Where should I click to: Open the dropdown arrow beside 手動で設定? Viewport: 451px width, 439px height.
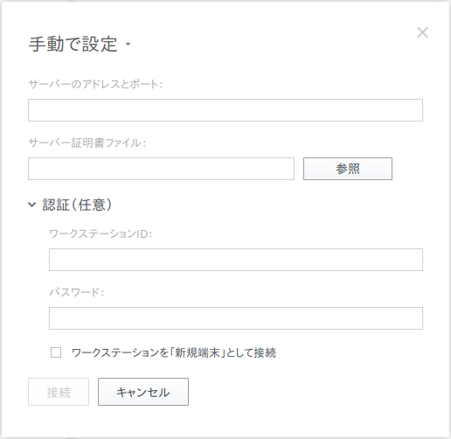(128, 45)
